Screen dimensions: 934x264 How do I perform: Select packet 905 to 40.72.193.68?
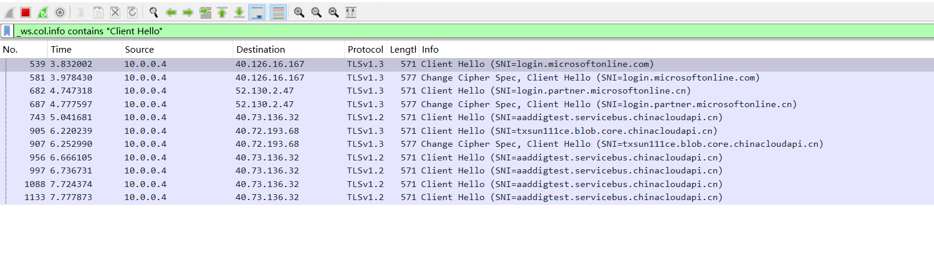tap(467, 131)
